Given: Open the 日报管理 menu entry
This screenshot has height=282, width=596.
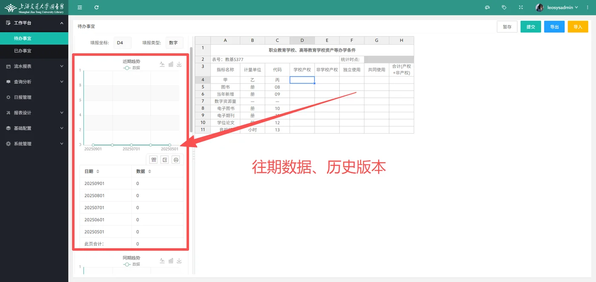Looking at the screenshot, I should [x=34, y=97].
